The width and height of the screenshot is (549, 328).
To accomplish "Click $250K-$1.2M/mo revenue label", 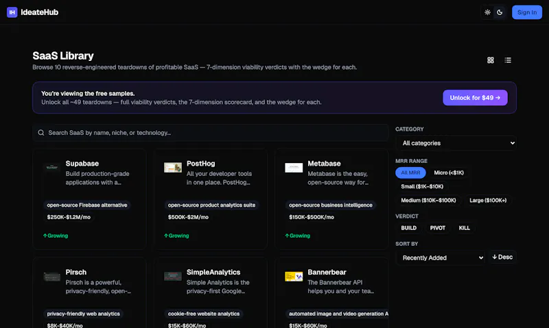I will pos(69,217).
